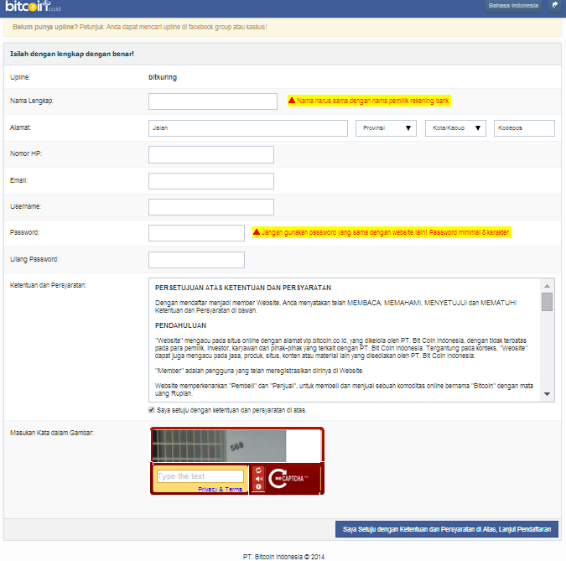Open the Bahasa Indonesia language menu

pyautogui.click(x=513, y=6)
